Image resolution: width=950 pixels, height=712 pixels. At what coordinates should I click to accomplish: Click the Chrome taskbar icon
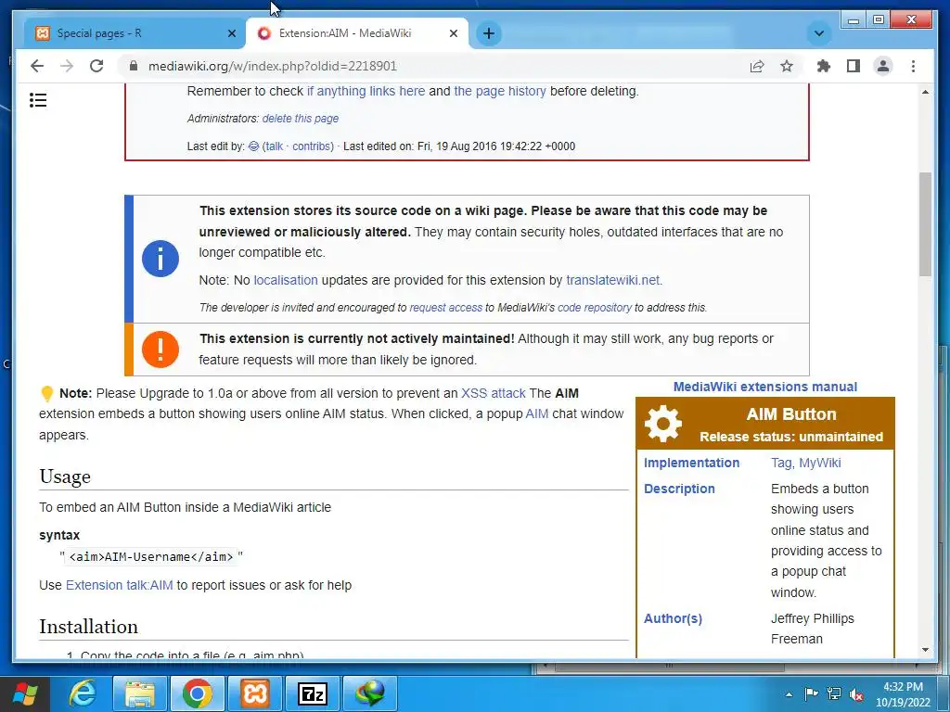(197, 693)
